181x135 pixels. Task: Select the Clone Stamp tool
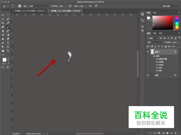pos(3,31)
